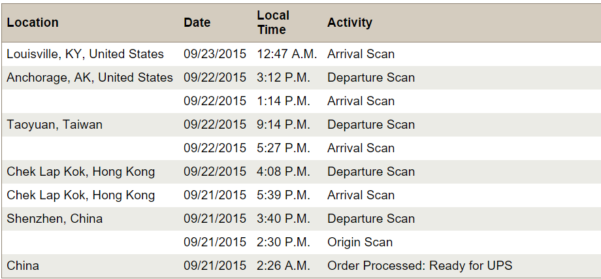Select the 2:26 A.M. time cell
Image resolution: width=601 pixels, height=279 pixels.
pos(284,266)
